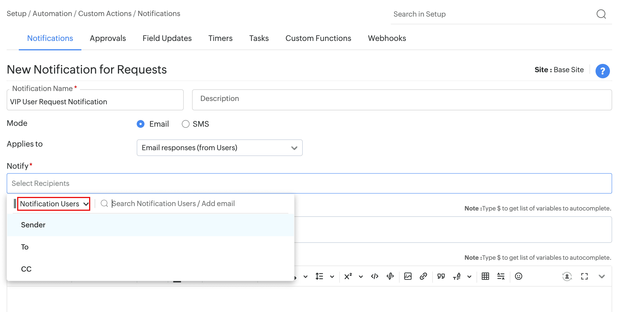Choose Sender from the recipients list
Viewport: 621px width, 312px height.
(33, 225)
